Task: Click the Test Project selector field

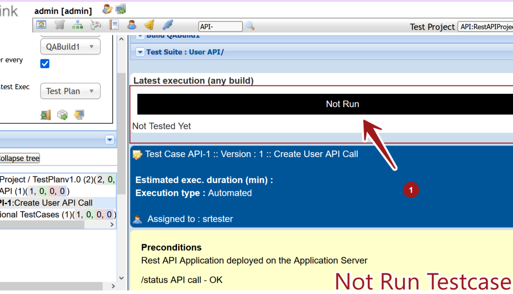Action: coord(485,27)
